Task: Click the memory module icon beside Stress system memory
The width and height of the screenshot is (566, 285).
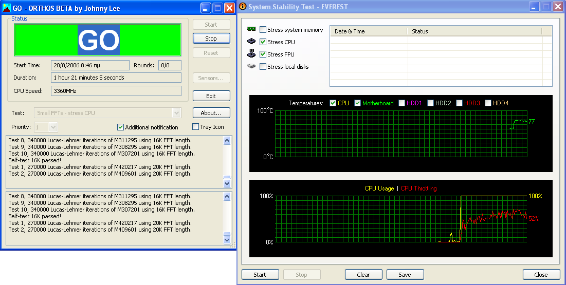Action: [251, 29]
